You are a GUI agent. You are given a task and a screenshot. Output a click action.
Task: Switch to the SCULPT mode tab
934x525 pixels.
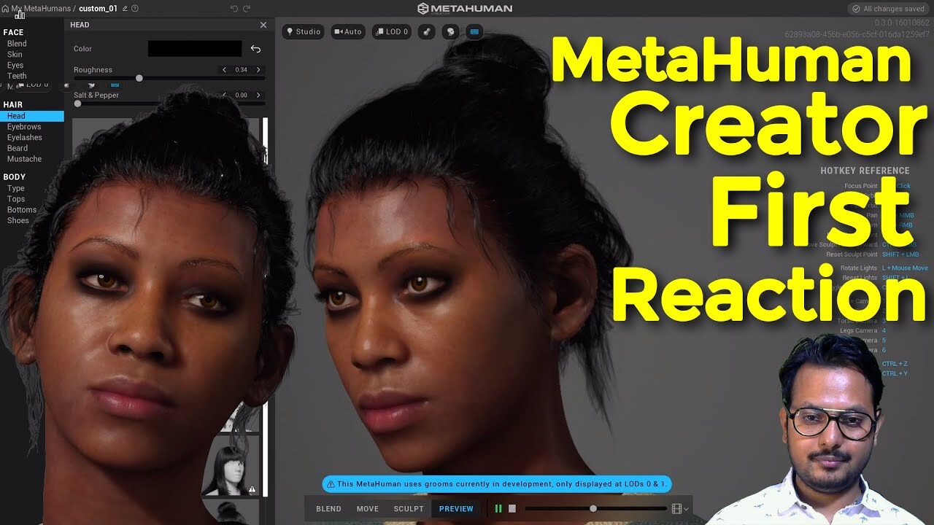[408, 508]
